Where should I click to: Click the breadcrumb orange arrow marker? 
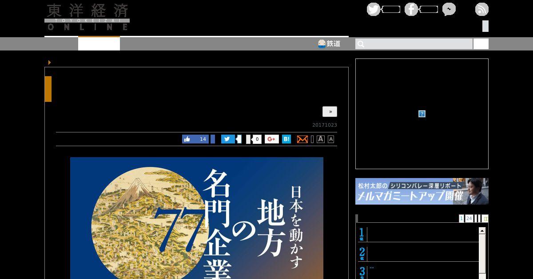[49, 62]
